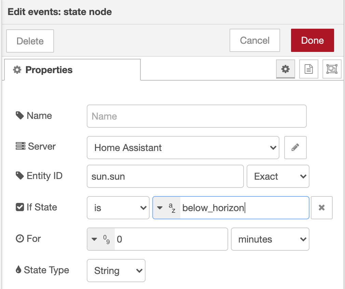Click the State Type label
The width and height of the screenshot is (345, 289).
click(46, 270)
